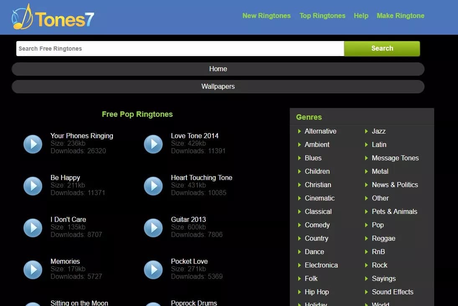Click the green Search button
The image size is (458, 306).
[x=382, y=49]
